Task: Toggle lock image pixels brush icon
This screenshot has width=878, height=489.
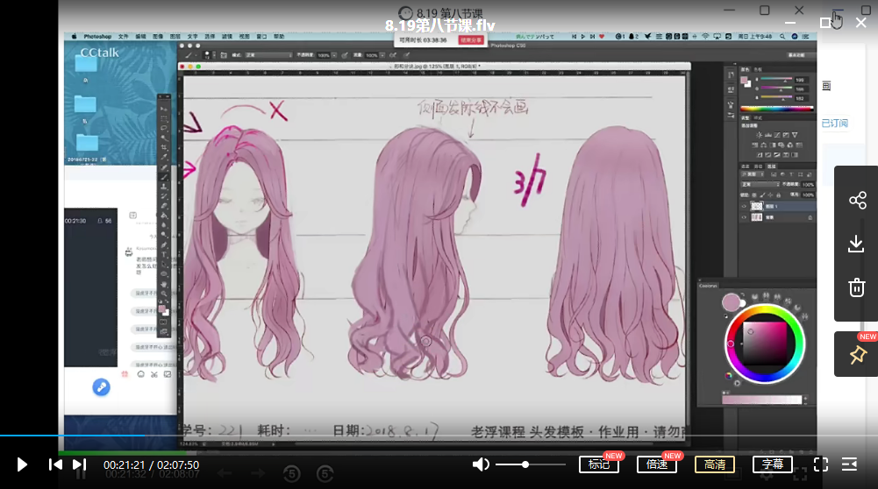Action: [x=762, y=195]
